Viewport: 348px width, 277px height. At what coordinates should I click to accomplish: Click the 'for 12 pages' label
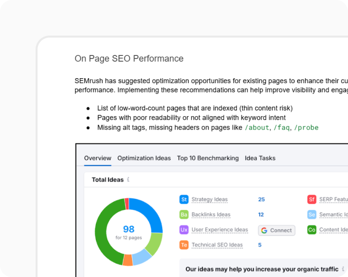pyautogui.click(x=129, y=238)
